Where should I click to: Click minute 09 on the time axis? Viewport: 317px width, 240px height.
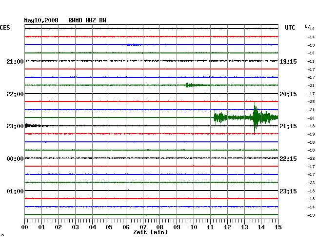tap(177, 227)
